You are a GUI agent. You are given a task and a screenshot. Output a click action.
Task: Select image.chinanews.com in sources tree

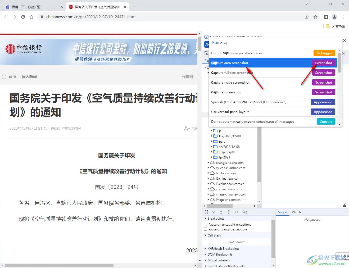[231, 194]
